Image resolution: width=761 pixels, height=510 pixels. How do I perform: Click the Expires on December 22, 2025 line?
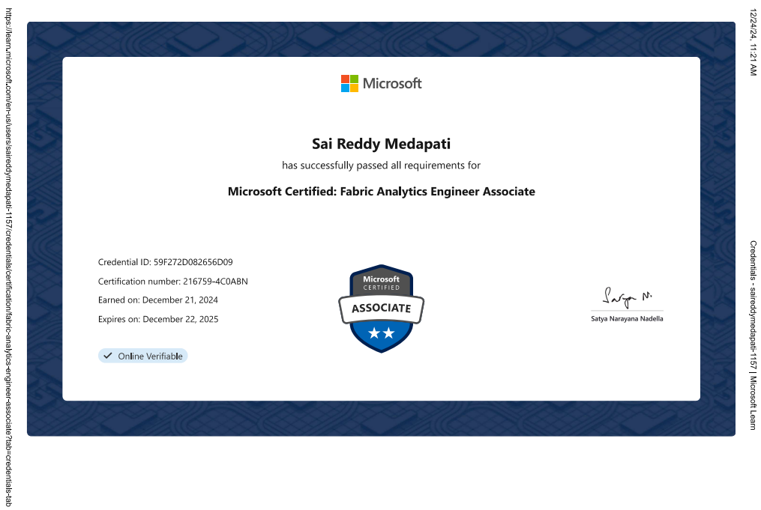tap(158, 319)
